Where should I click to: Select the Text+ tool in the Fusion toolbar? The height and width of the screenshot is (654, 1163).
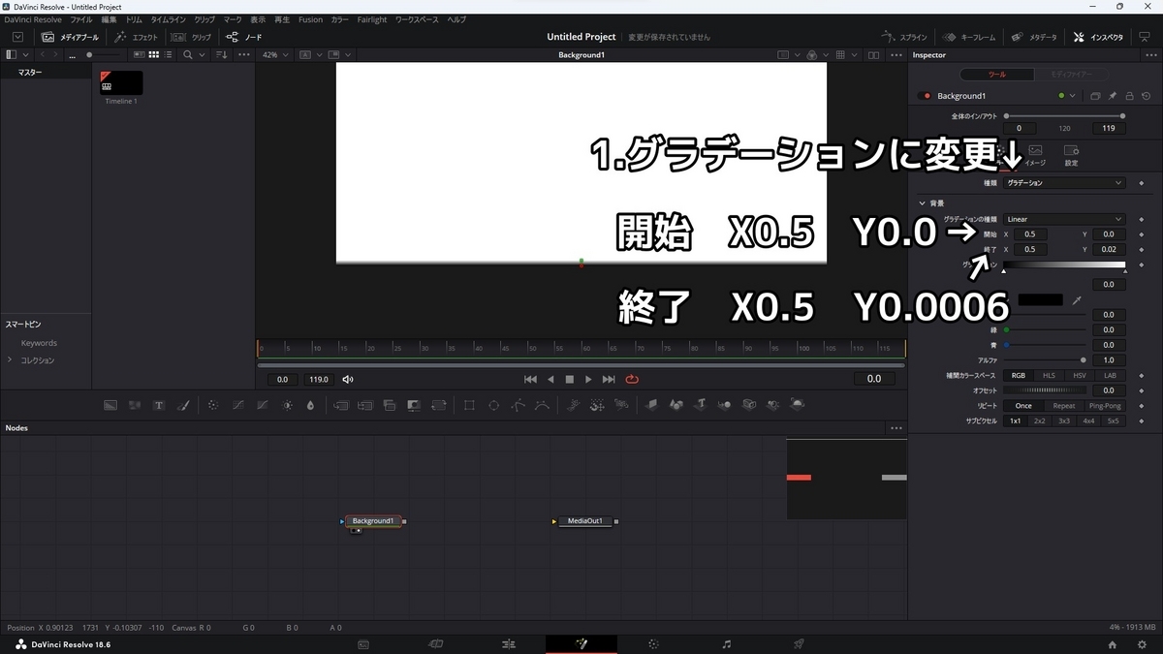coord(159,405)
